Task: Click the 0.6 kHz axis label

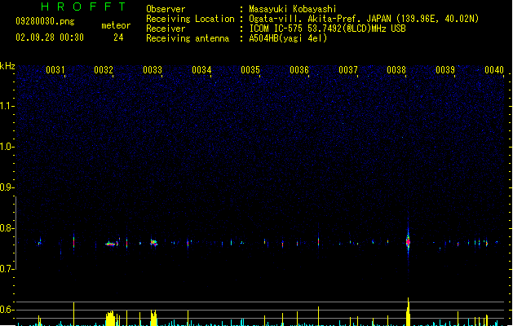Action: [x=7, y=310]
